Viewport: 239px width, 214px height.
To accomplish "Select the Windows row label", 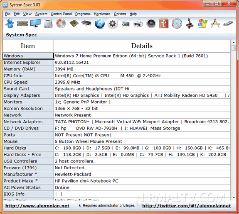I will pyautogui.click(x=28, y=56).
